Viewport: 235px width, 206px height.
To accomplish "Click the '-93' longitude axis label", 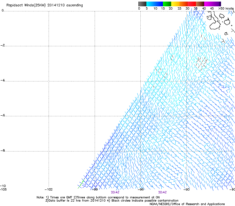I will coord(187,190).
